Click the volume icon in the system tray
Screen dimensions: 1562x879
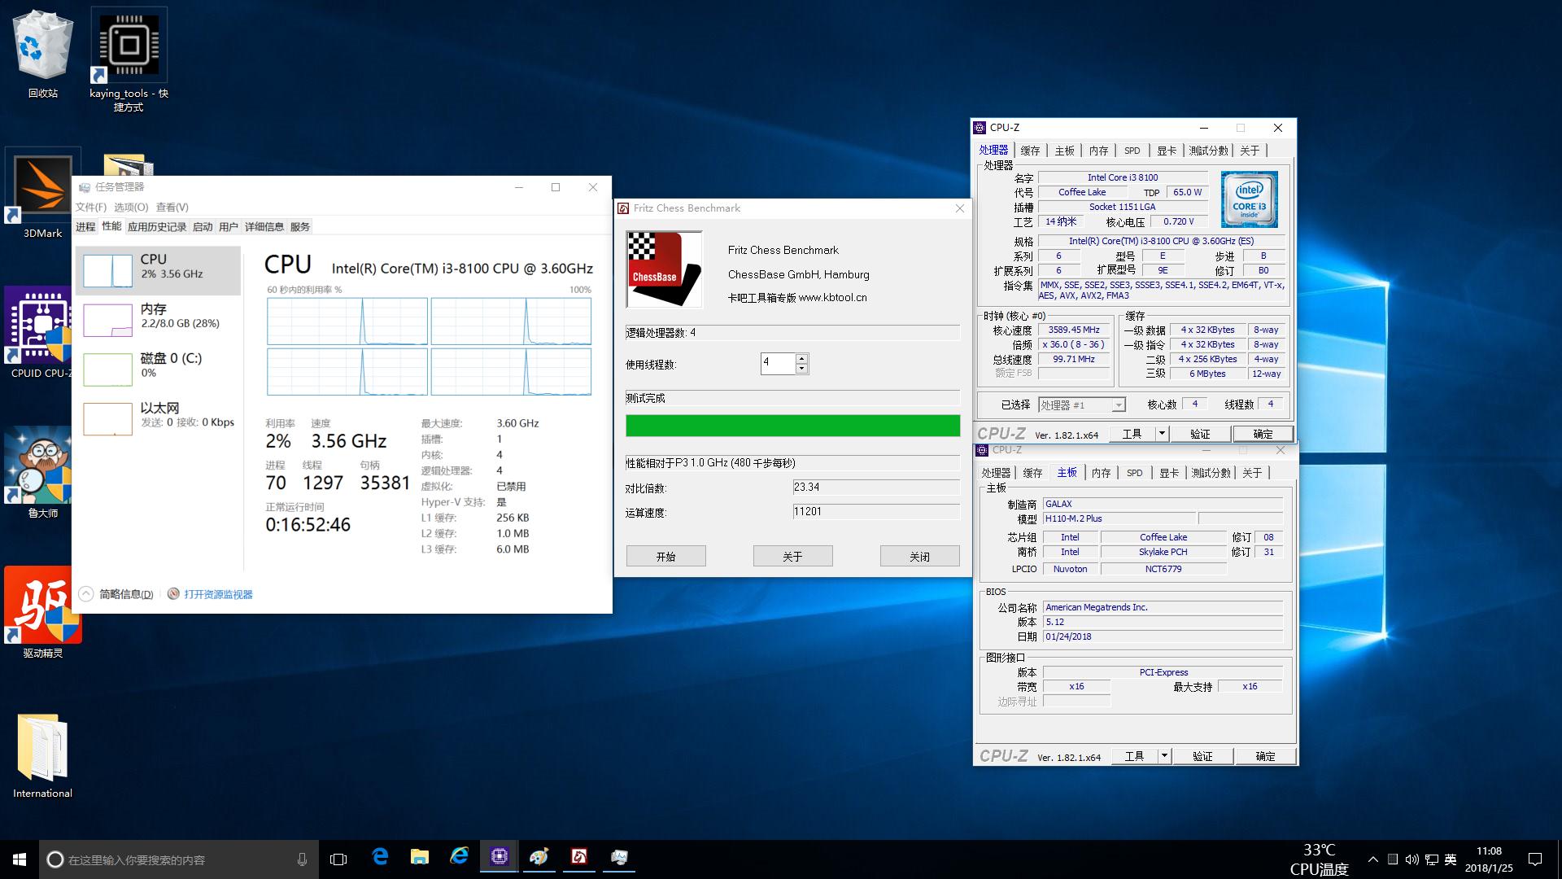tap(1411, 859)
